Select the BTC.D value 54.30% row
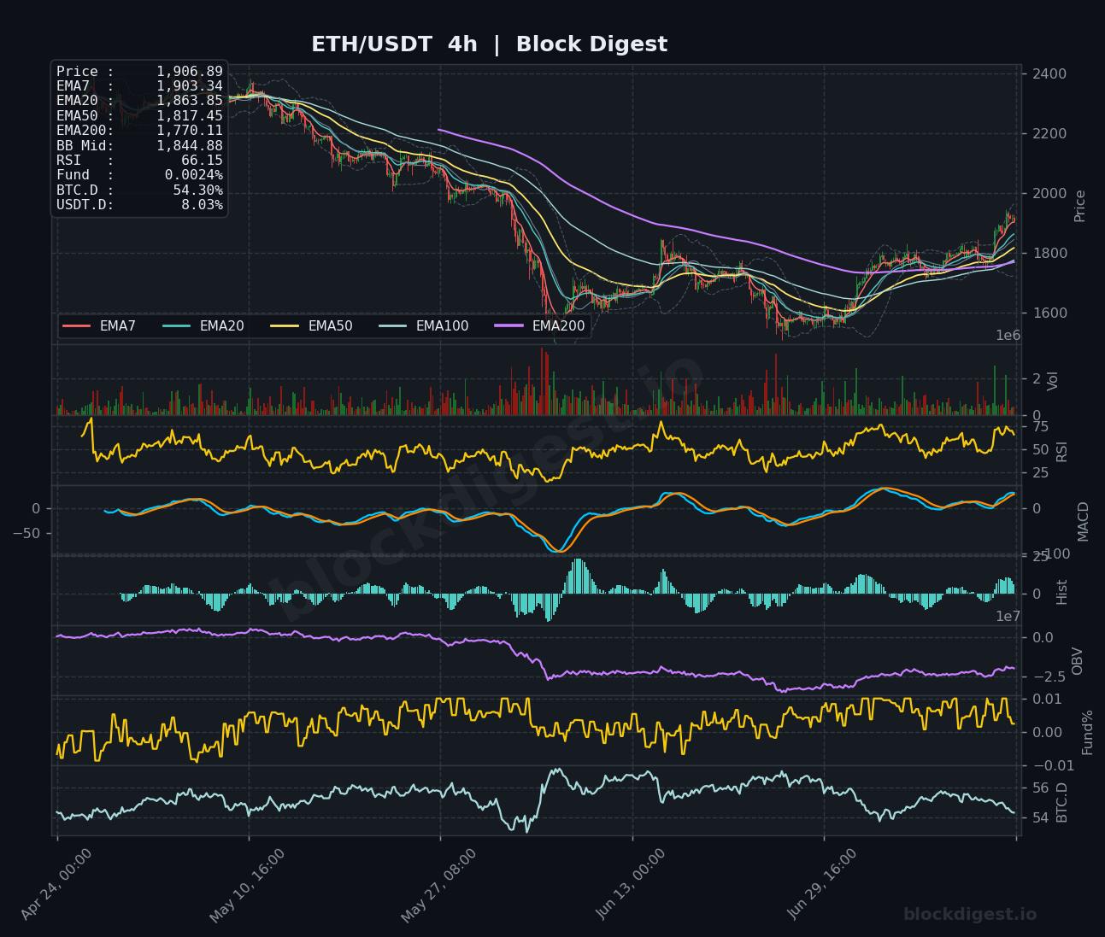Viewport: 1105px width, 937px height. point(139,190)
